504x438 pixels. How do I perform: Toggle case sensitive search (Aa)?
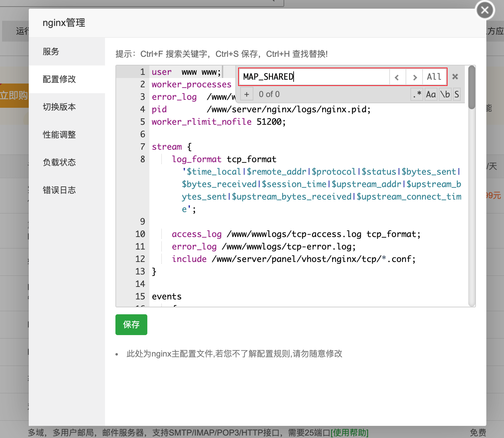[431, 94]
